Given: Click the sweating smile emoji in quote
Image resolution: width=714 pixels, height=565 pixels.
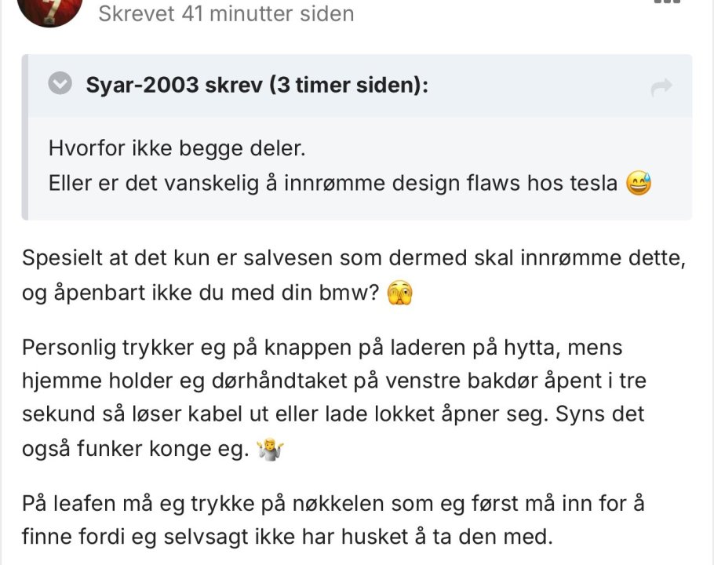Looking at the screenshot, I should (639, 184).
